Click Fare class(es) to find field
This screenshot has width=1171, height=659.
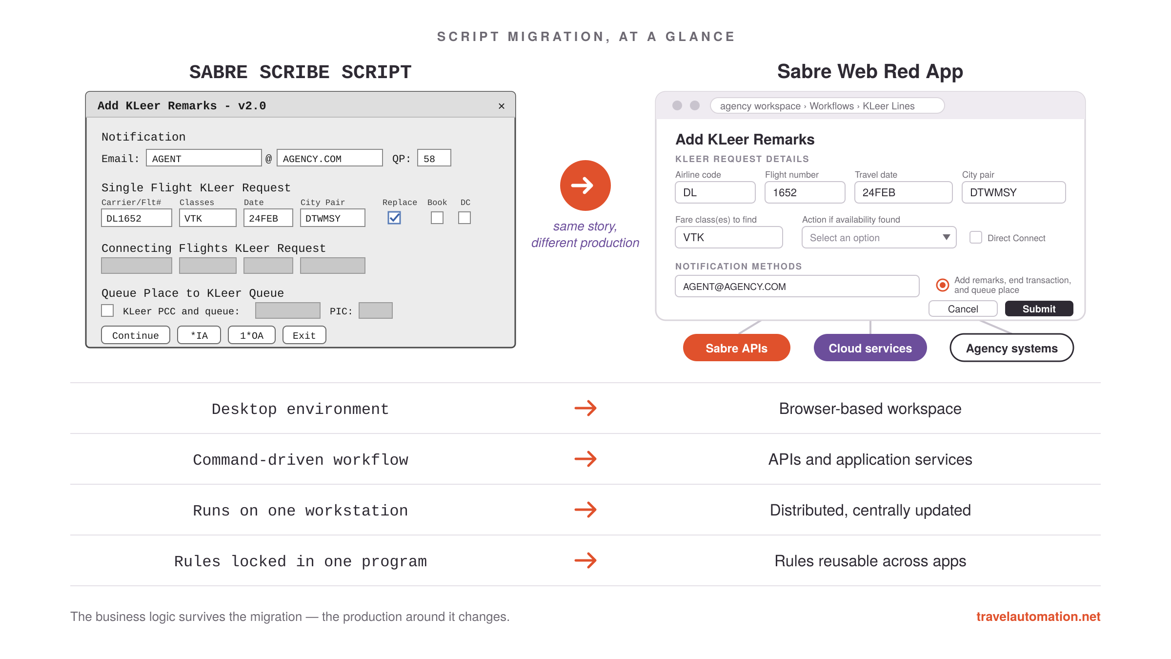point(729,237)
